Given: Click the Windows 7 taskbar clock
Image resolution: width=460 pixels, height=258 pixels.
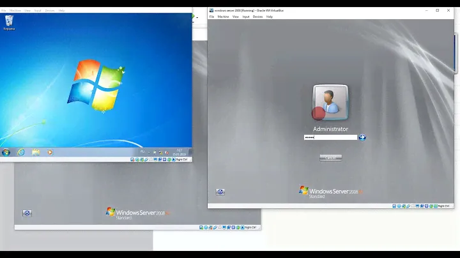Looking at the screenshot, I should coord(180,152).
